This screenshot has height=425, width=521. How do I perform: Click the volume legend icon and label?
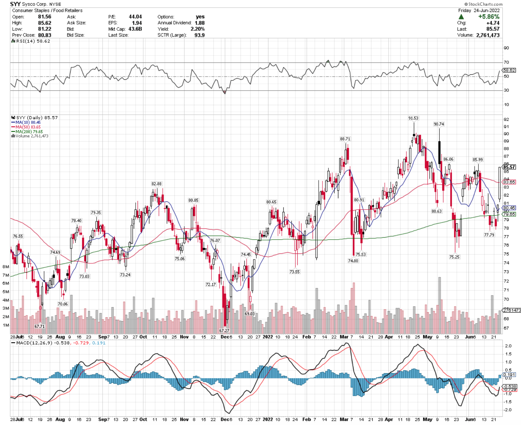(30, 136)
